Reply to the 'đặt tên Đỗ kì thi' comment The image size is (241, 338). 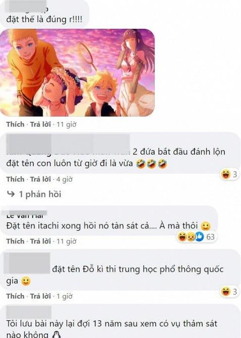click(40, 296)
